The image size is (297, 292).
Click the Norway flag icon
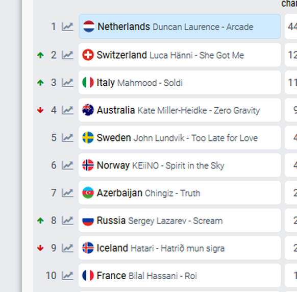coord(88,165)
